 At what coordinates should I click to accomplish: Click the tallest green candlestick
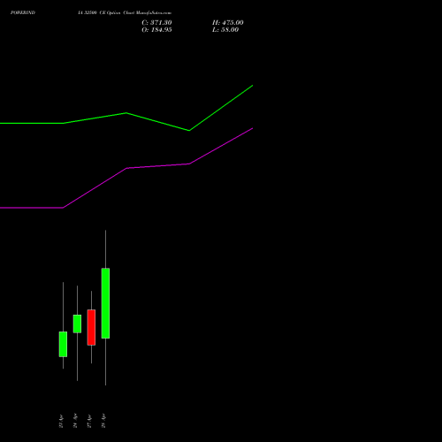105,303
